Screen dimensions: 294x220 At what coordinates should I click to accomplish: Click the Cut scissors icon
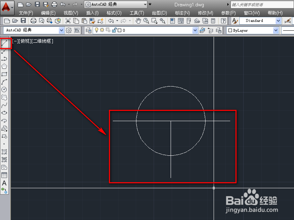point(68,21)
